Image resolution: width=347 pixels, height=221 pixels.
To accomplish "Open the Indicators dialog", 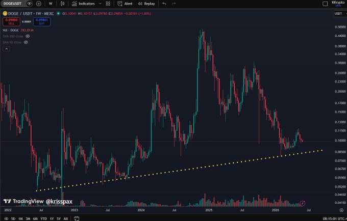I will [83, 4].
